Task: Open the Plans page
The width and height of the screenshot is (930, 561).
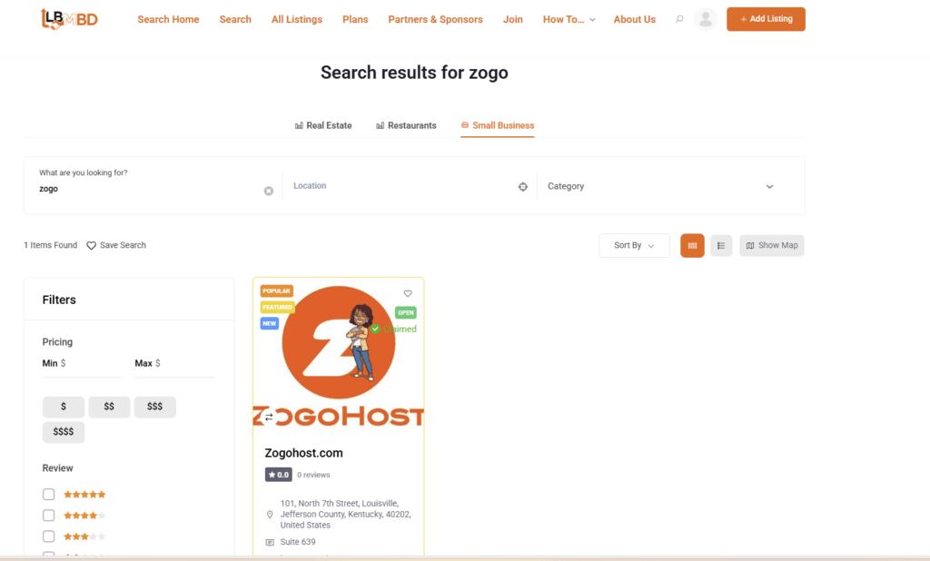Action: coord(355,20)
